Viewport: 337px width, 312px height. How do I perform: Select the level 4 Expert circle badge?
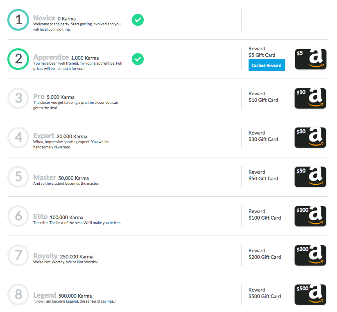(18, 137)
